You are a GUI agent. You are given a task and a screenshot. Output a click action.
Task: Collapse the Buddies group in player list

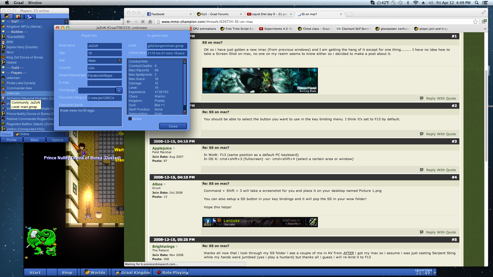coord(3,32)
